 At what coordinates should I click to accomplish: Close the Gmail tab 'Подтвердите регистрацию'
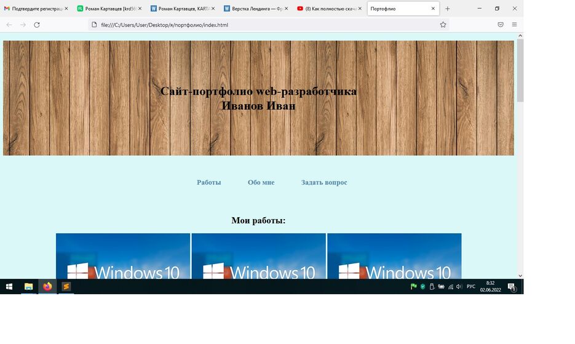[66, 9]
